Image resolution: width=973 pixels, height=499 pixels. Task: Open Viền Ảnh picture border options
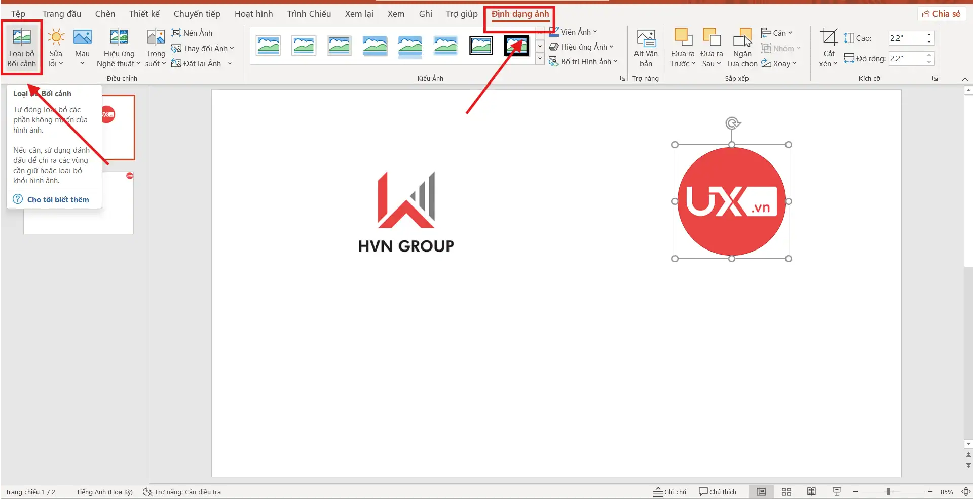click(573, 32)
